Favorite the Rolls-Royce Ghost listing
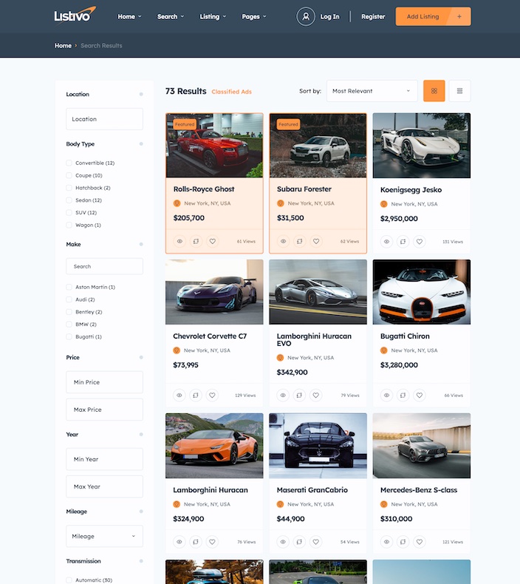The width and height of the screenshot is (520, 584). pos(213,241)
